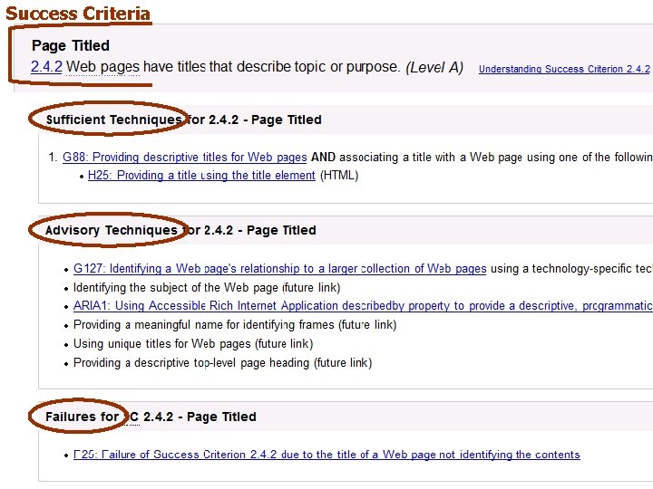
Task: Open the 2.4.2 success criterion link
Action: point(46,67)
